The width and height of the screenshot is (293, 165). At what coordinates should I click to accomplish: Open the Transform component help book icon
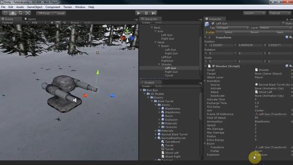point(287,38)
